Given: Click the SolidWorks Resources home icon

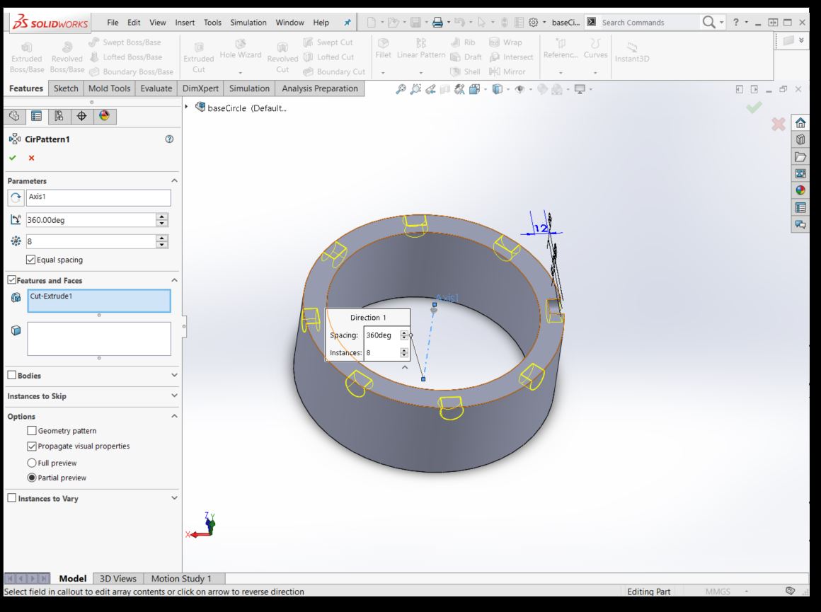Looking at the screenshot, I should coord(800,122).
